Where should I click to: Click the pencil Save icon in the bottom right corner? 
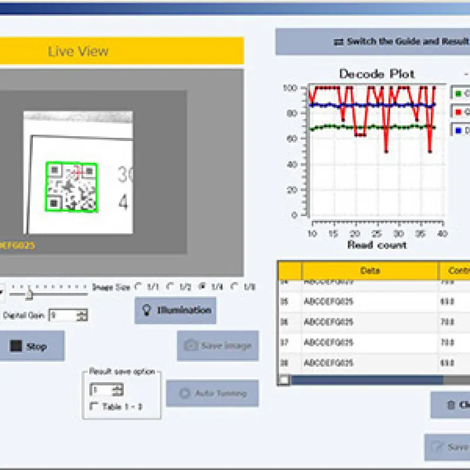tap(438, 447)
